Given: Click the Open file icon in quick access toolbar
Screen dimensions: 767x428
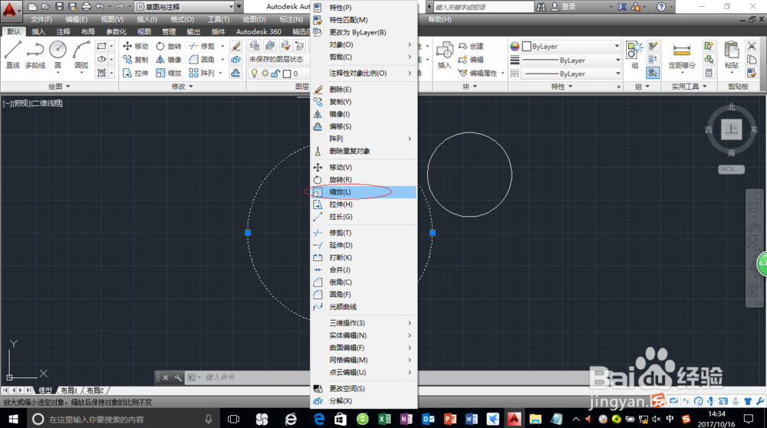Looking at the screenshot, I should tap(45, 6).
